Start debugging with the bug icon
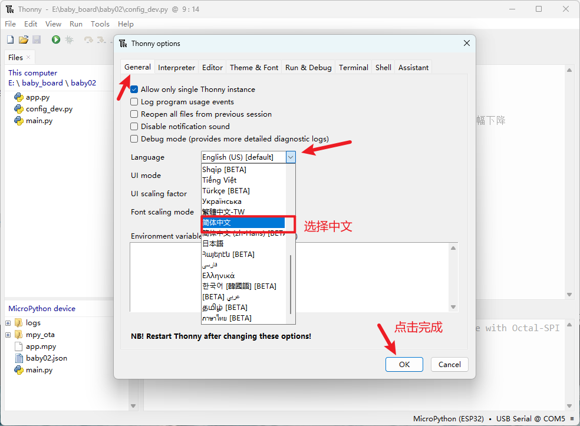 coord(69,39)
